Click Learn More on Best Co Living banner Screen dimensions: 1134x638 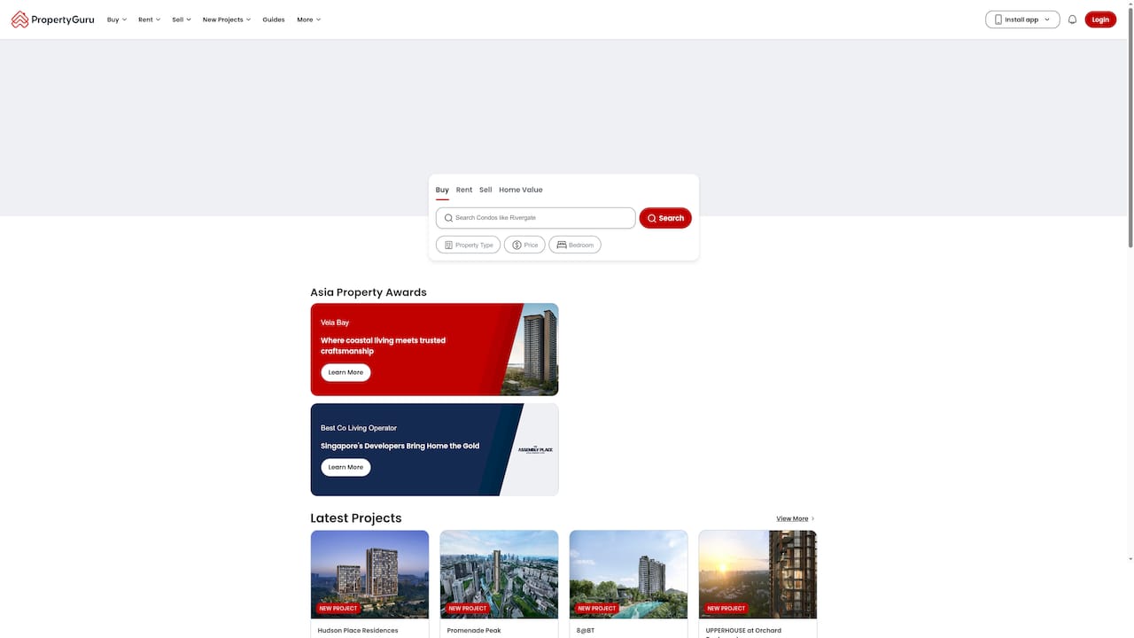346,467
